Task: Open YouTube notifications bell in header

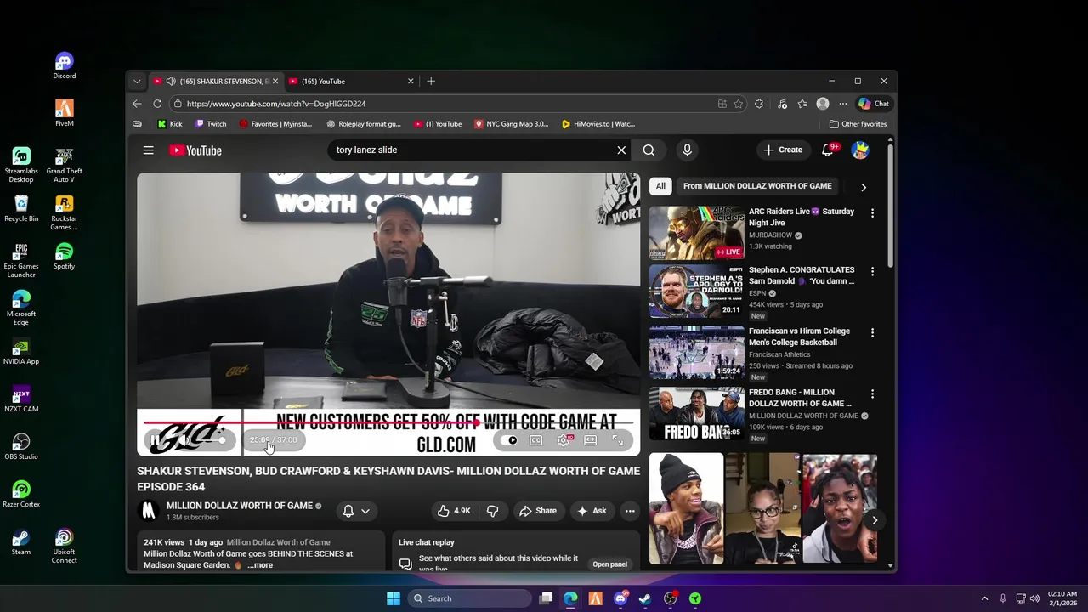Action: click(x=827, y=150)
